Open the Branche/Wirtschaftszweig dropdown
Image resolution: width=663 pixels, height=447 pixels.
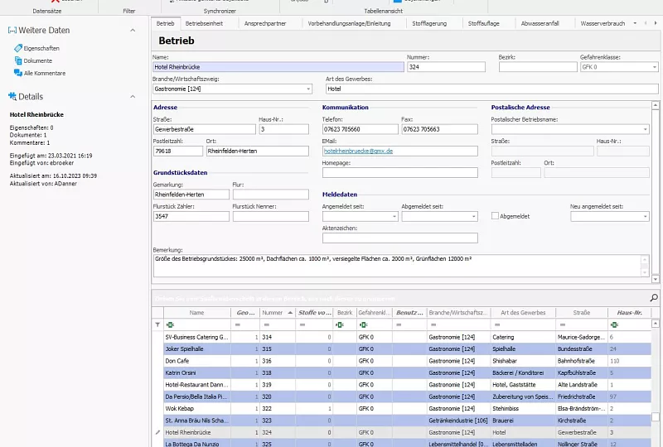point(308,89)
